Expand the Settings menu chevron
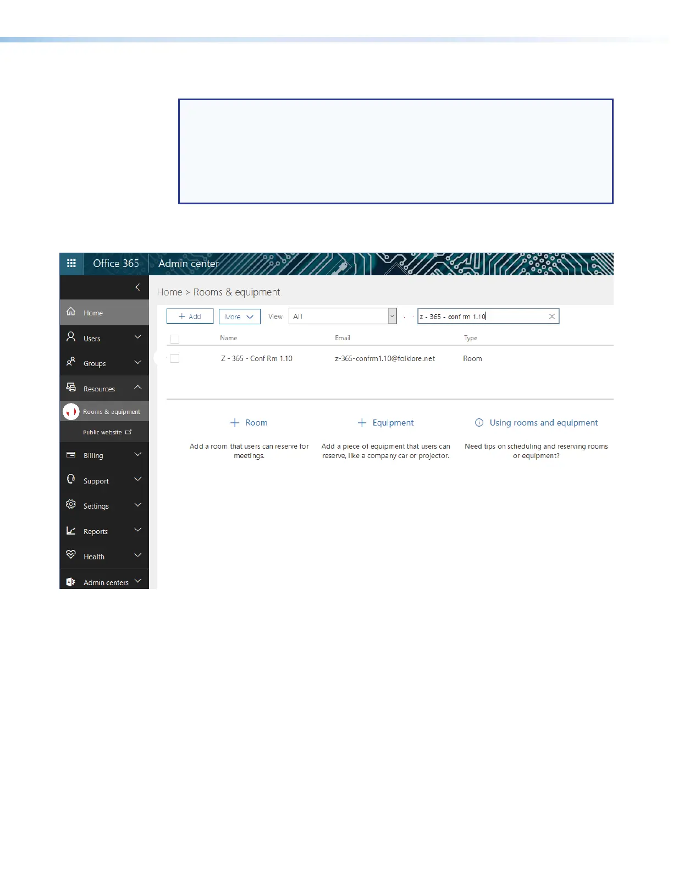 click(x=138, y=505)
